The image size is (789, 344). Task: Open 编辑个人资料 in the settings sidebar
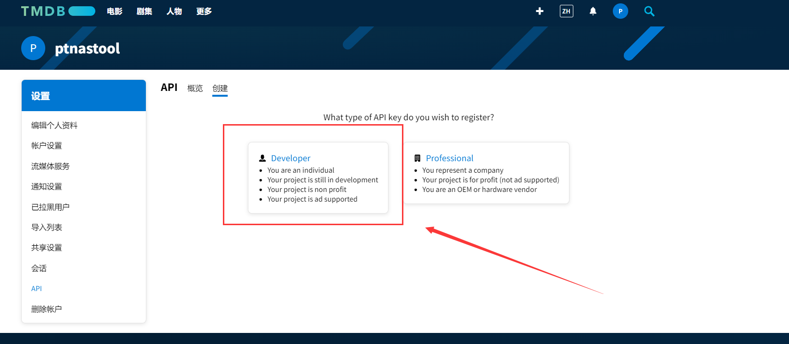click(54, 126)
